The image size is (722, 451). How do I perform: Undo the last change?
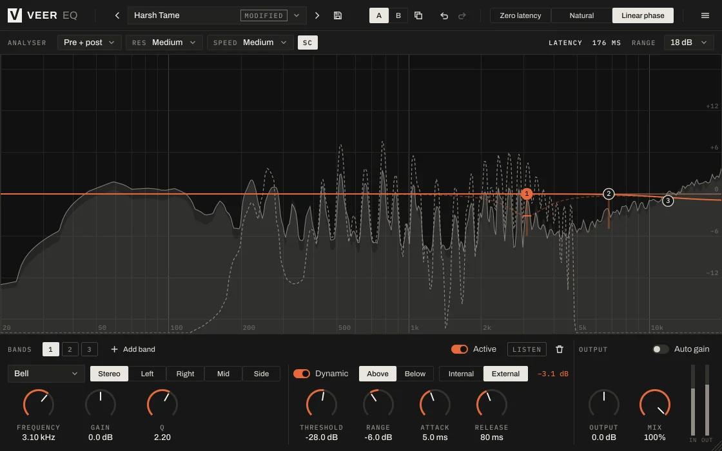pos(444,15)
